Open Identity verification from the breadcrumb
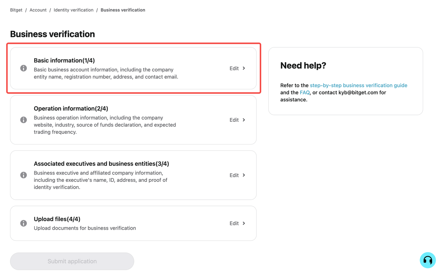 coord(73,10)
